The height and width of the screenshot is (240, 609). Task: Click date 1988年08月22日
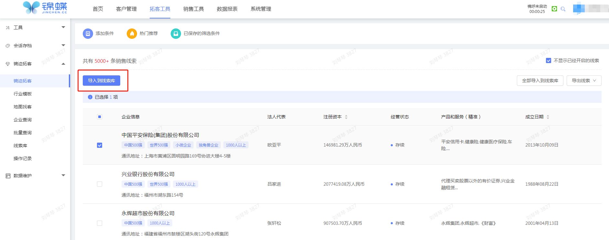542,184
